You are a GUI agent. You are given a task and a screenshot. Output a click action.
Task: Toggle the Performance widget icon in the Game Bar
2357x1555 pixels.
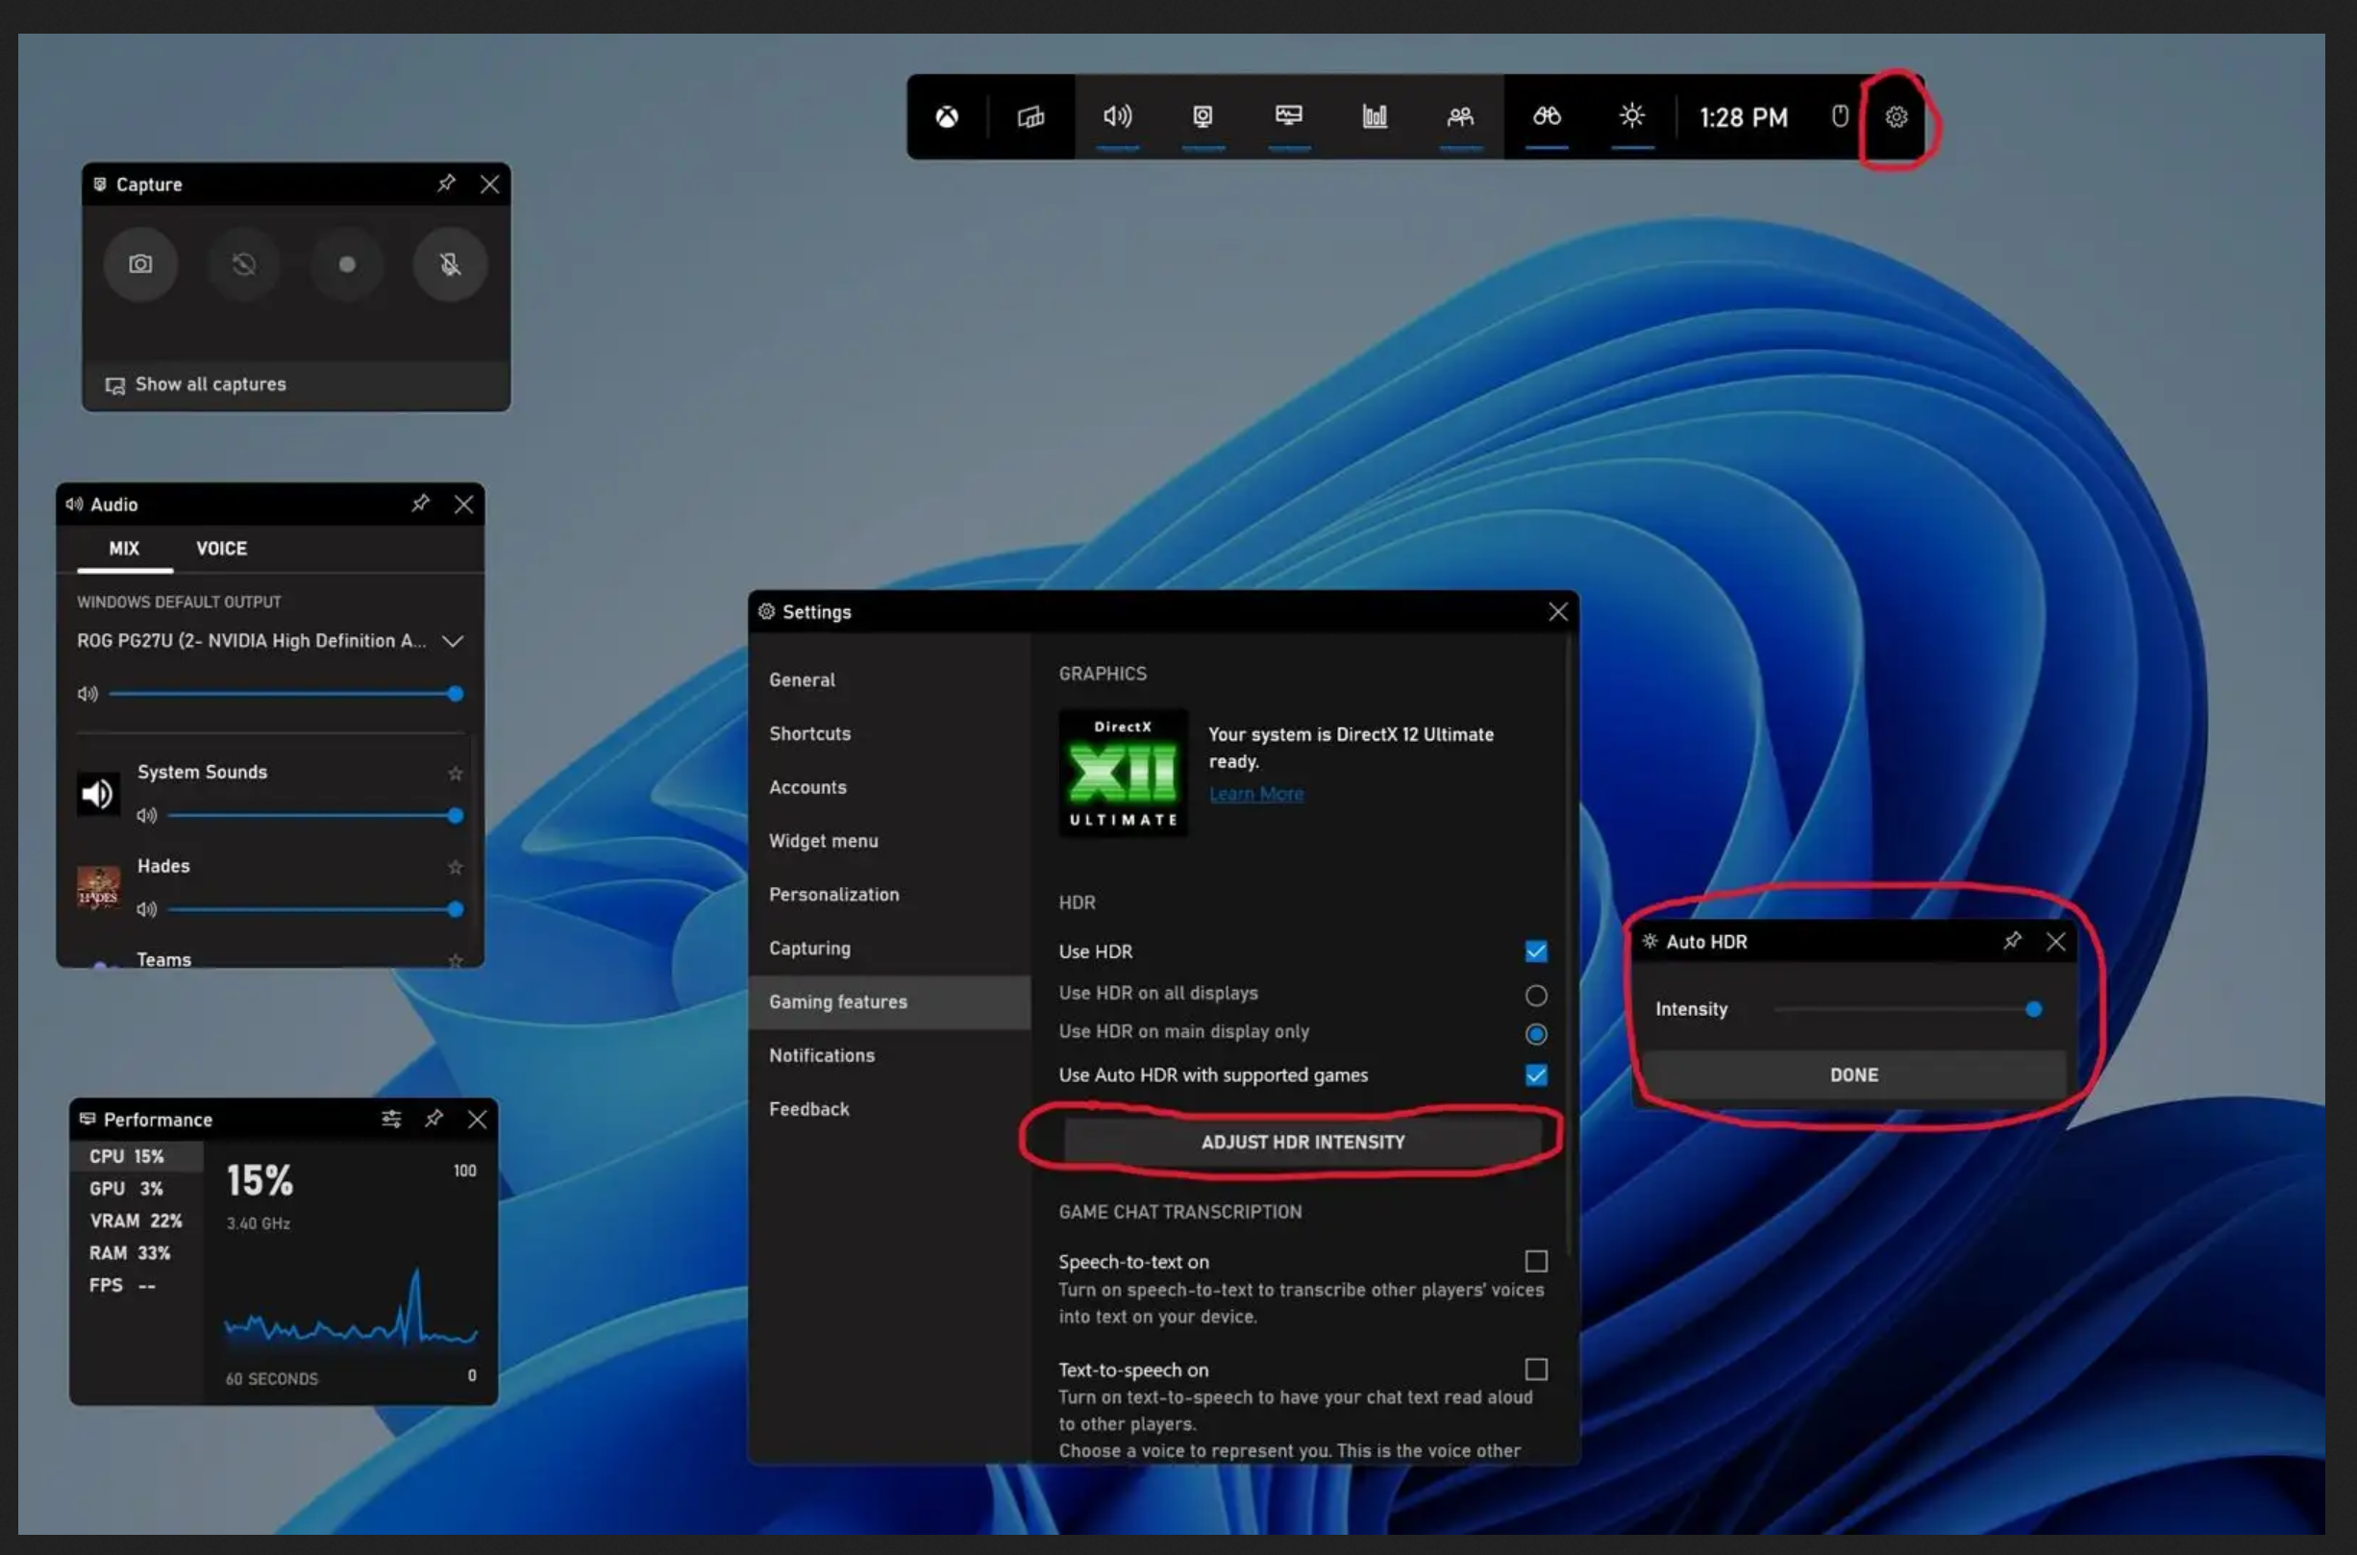tap(1289, 117)
